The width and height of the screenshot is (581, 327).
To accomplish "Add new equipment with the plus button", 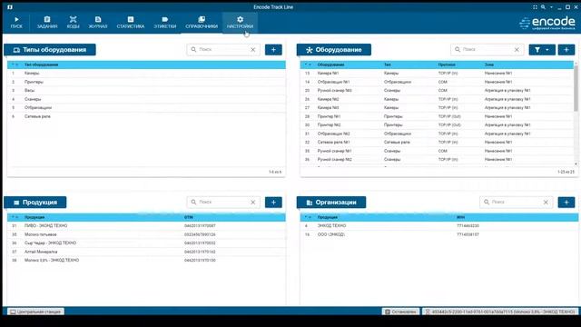I will point(566,50).
